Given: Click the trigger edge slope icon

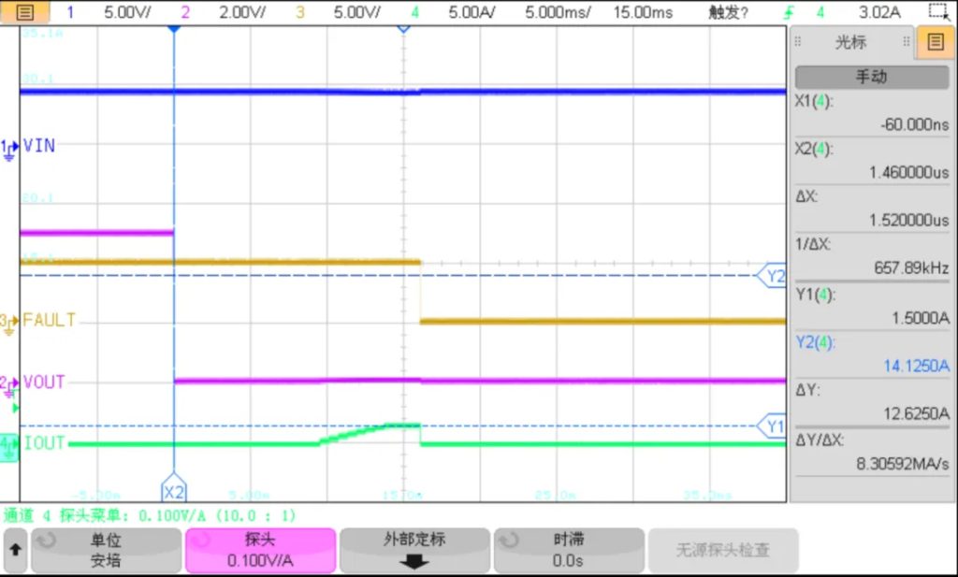Looking at the screenshot, I should [x=790, y=13].
